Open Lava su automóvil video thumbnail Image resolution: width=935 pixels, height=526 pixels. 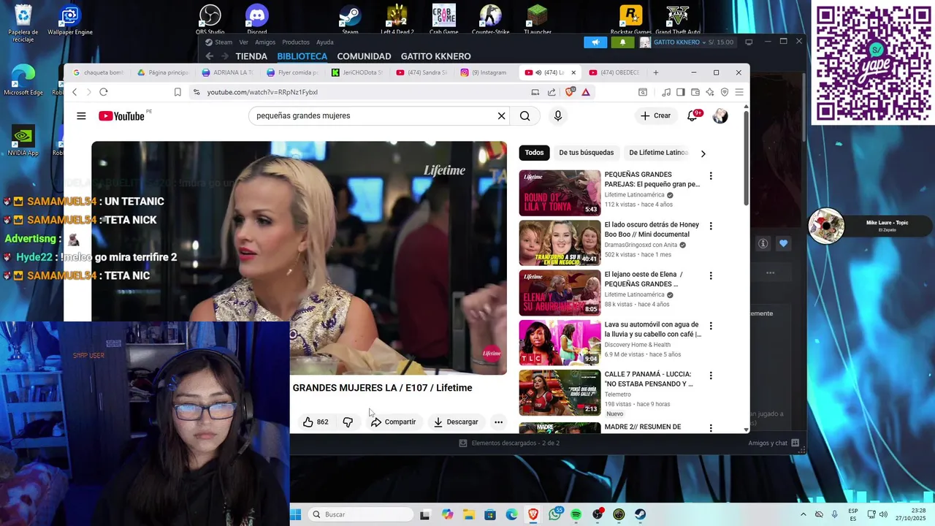[x=560, y=342]
